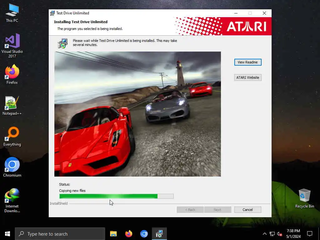Show hidden system tray icons
The image size is (320, 240).
(264, 234)
